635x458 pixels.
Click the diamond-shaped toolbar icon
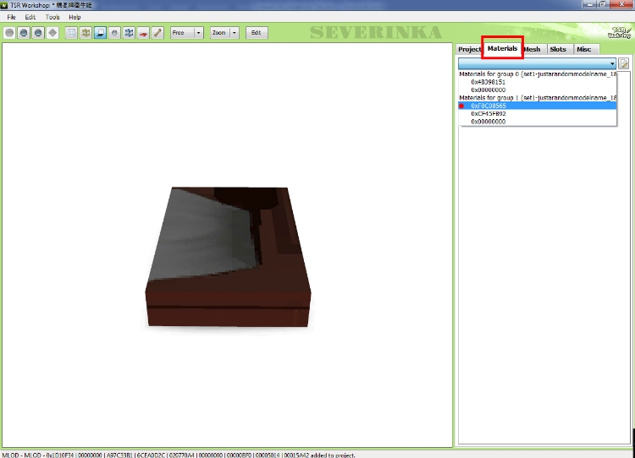point(52,33)
